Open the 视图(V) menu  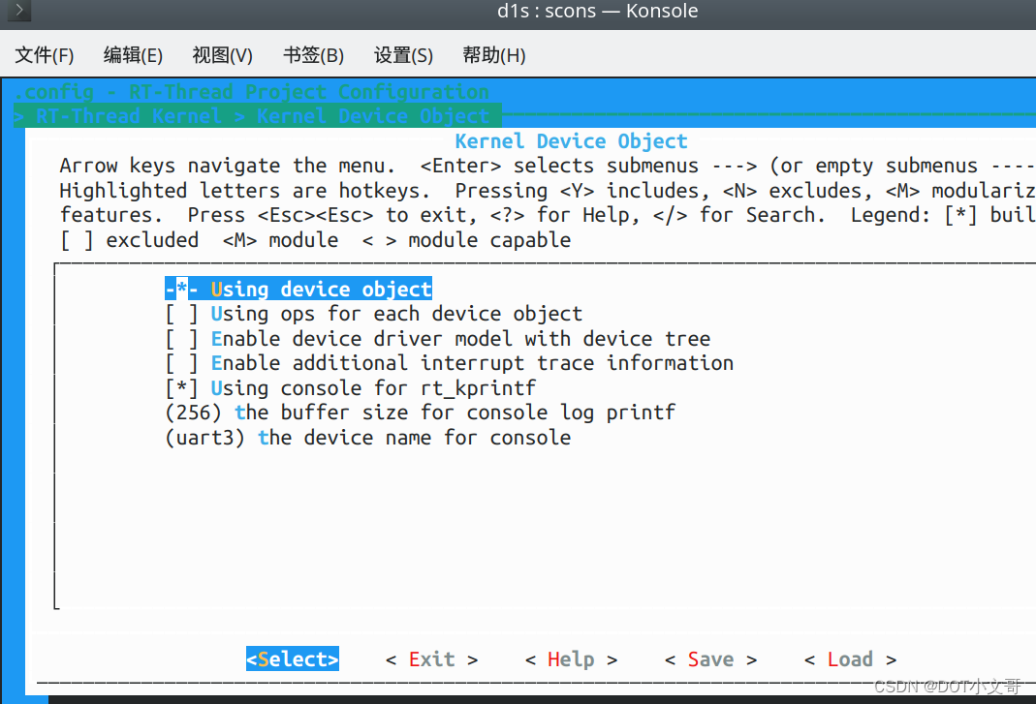tap(222, 55)
